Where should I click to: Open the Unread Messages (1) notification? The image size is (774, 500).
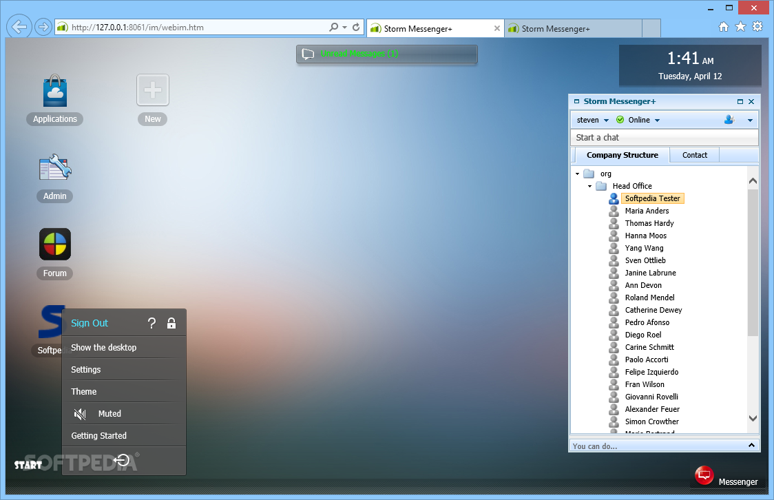coord(386,54)
